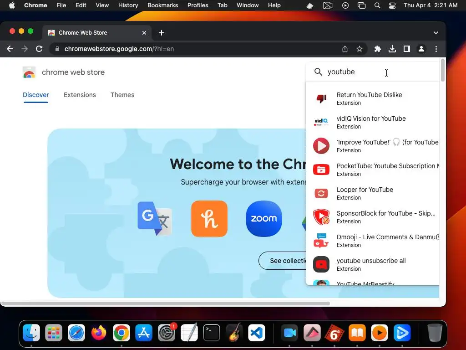Select the Dmooji whale icon
Image resolution: width=466 pixels, height=350 pixels.
tap(321, 241)
